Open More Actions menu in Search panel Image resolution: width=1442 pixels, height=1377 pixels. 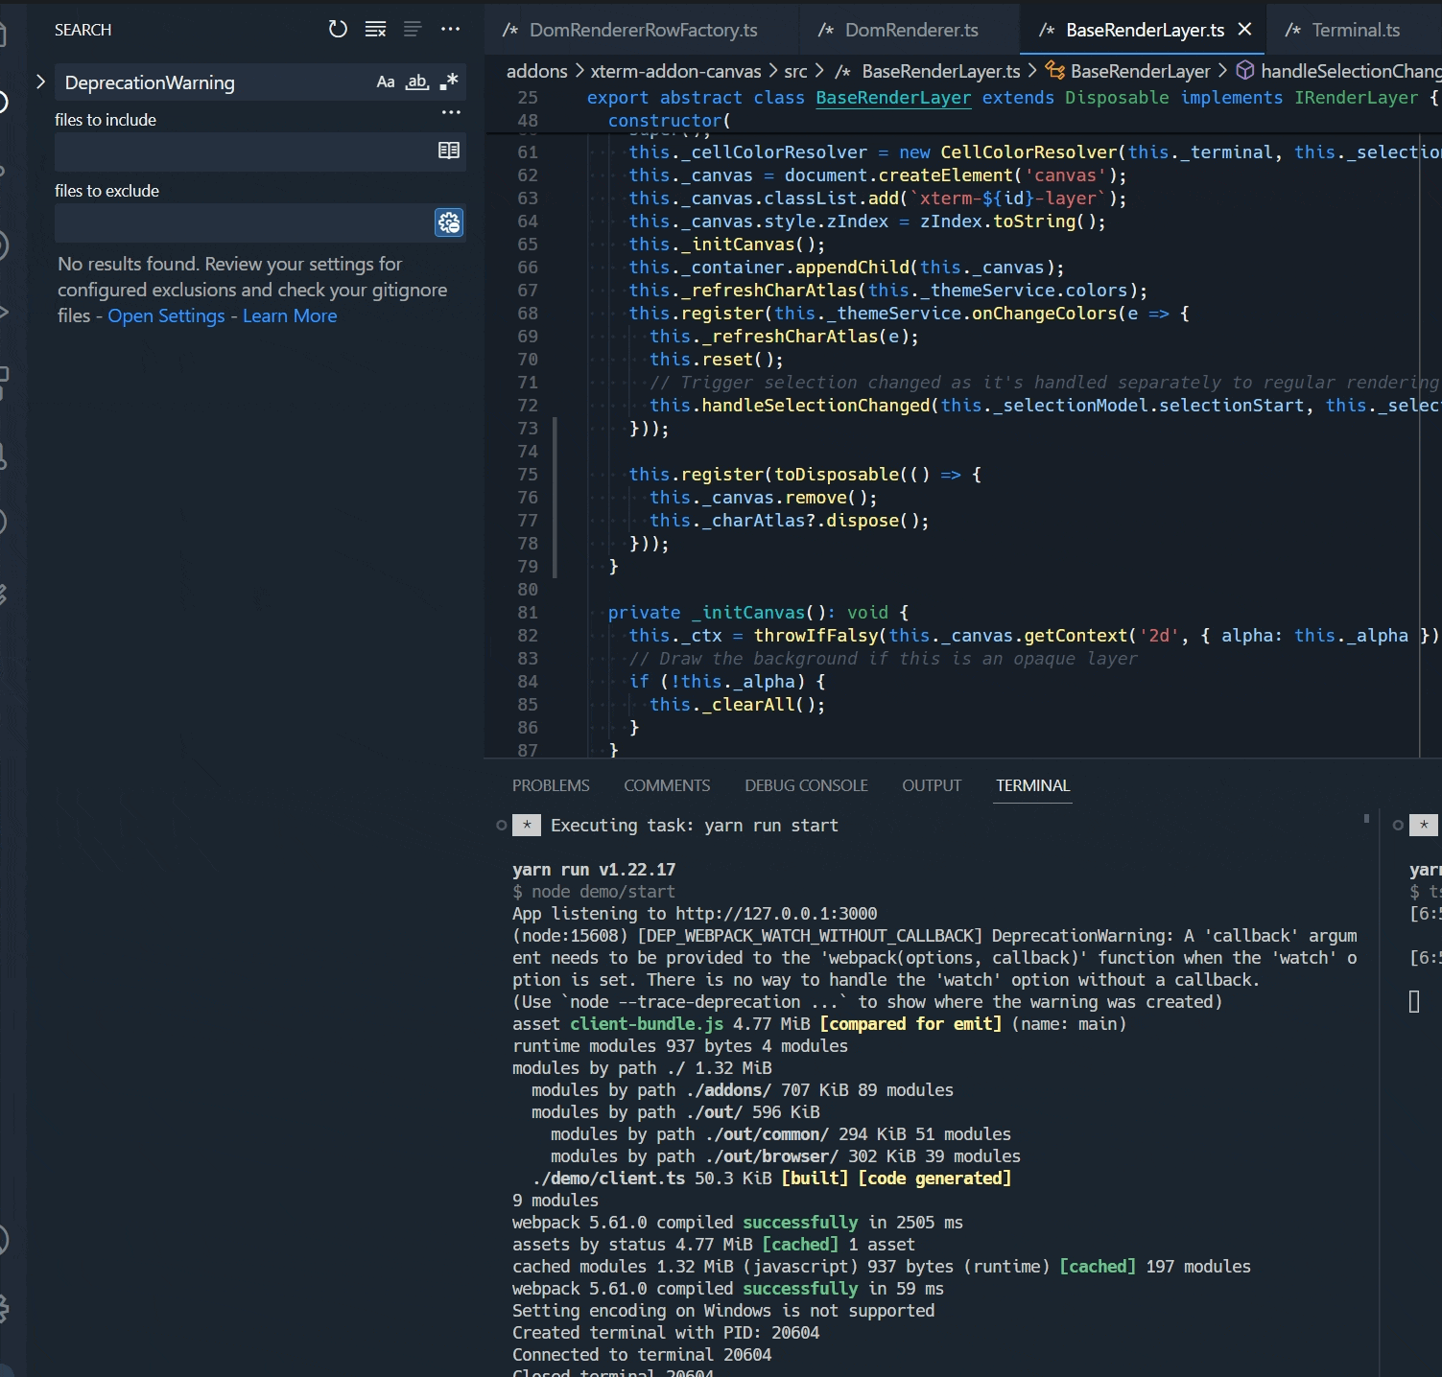[451, 30]
